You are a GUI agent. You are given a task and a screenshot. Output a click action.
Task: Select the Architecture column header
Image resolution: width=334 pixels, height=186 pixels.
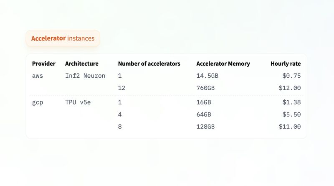tap(82, 64)
